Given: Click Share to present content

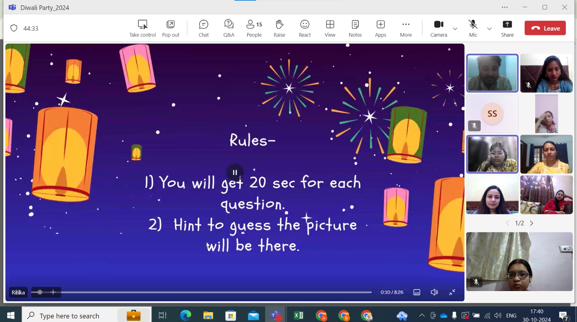Looking at the screenshot, I should click(507, 28).
